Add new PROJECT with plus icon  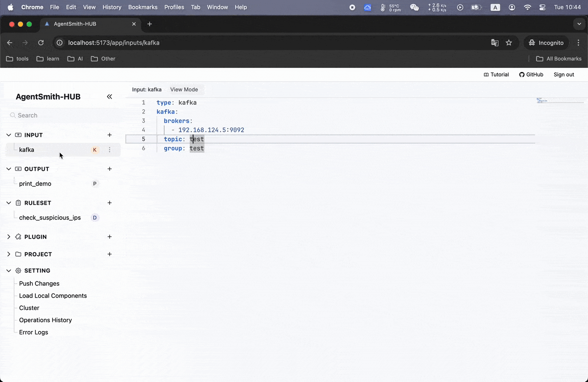(x=109, y=254)
